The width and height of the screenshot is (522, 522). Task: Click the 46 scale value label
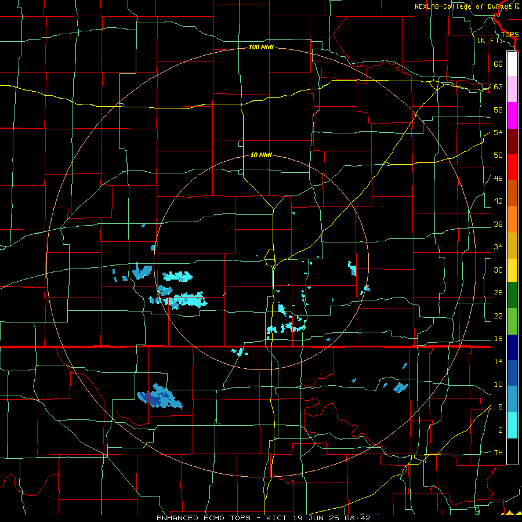click(498, 179)
